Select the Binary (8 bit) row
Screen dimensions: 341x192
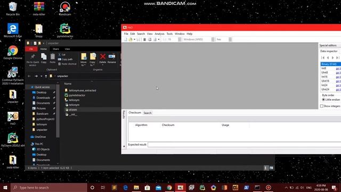pyautogui.click(x=330, y=64)
